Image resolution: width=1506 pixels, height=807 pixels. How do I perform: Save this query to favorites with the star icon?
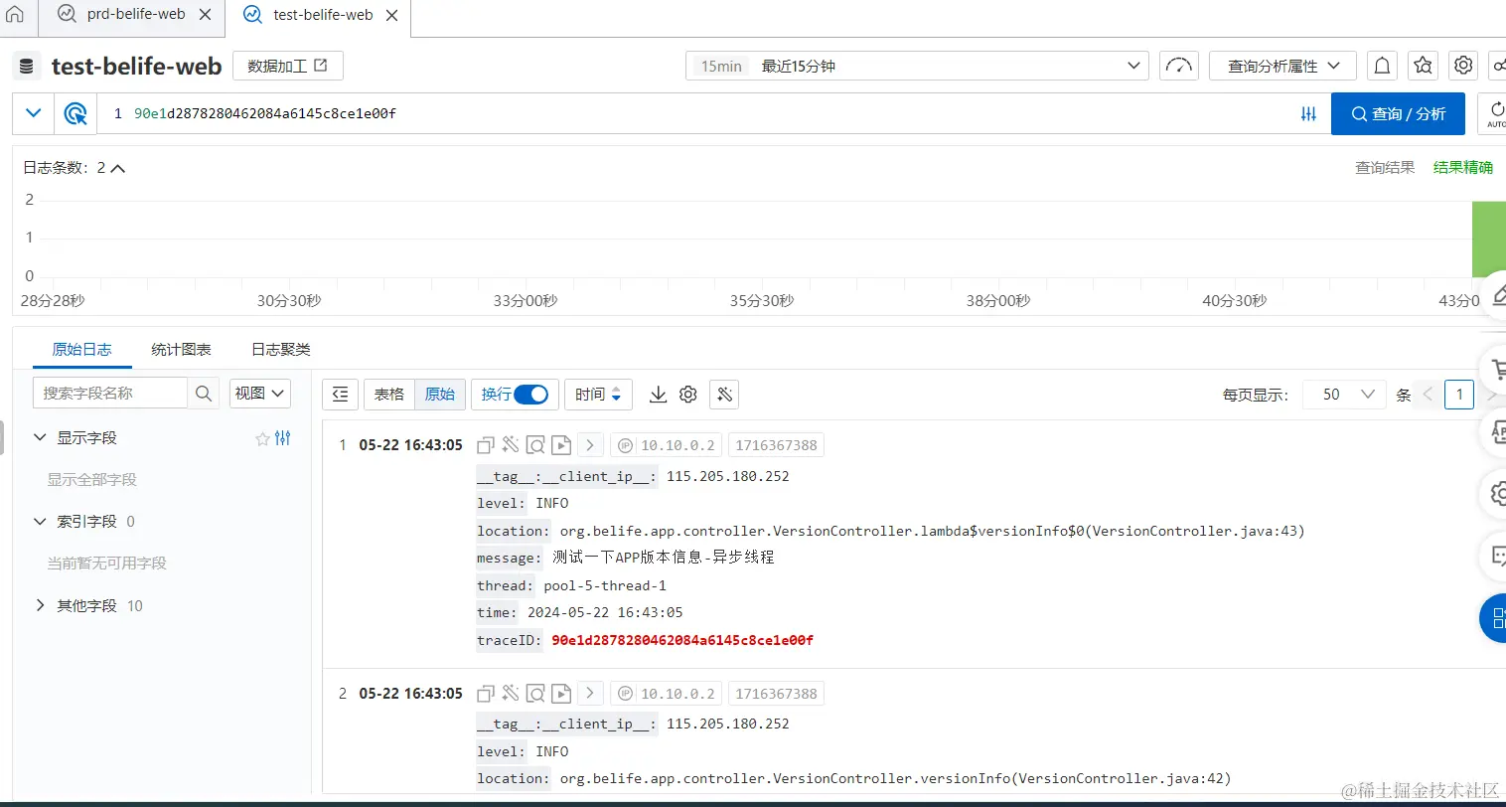tap(1423, 65)
